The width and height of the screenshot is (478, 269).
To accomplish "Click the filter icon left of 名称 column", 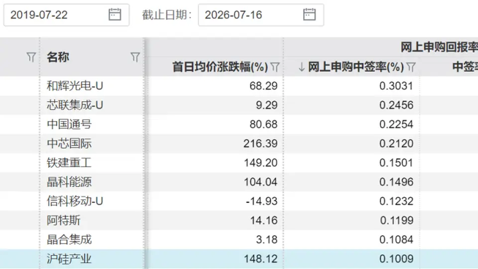I will (31, 57).
